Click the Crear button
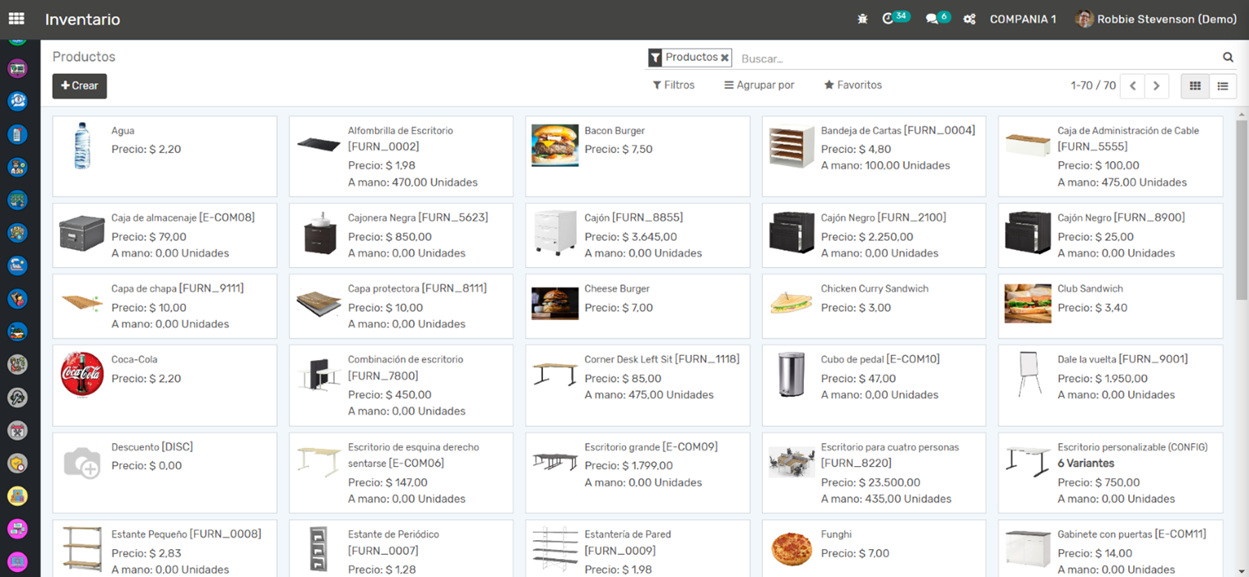 click(x=80, y=85)
